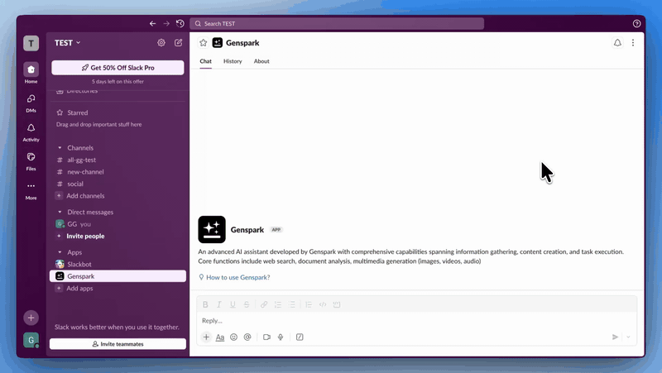Switch to the Chat tab
This screenshot has height=373, width=662.
pos(205,61)
